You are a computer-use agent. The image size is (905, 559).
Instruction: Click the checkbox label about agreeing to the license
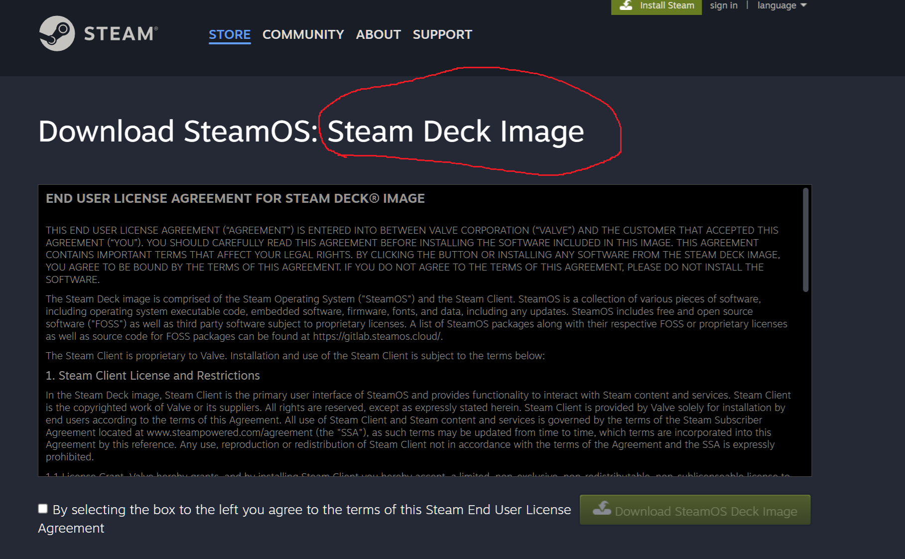click(x=304, y=519)
